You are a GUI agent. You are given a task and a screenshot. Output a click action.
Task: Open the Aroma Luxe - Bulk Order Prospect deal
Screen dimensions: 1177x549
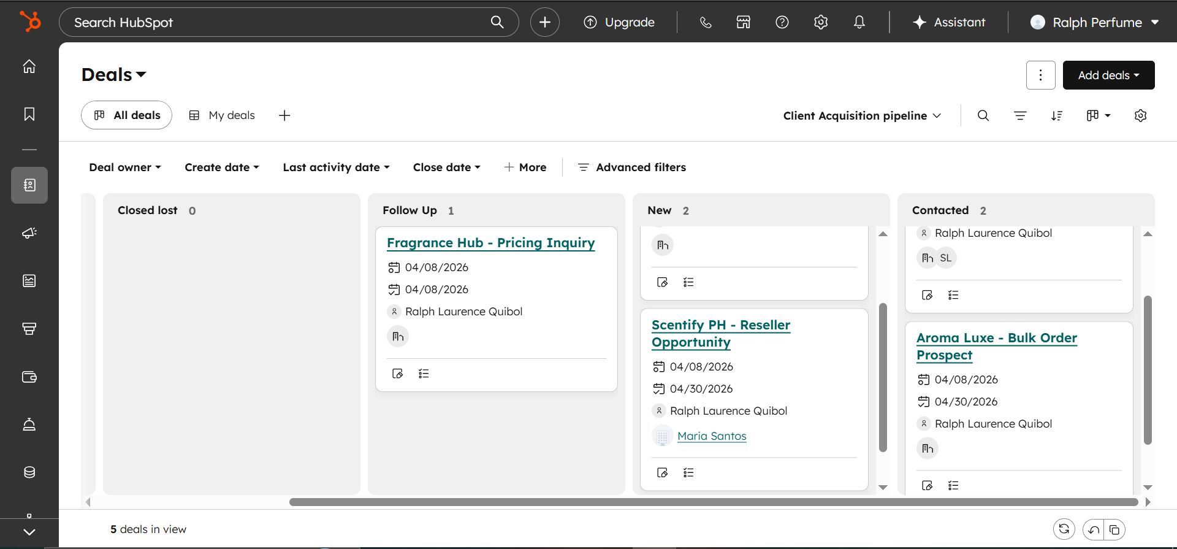997,347
